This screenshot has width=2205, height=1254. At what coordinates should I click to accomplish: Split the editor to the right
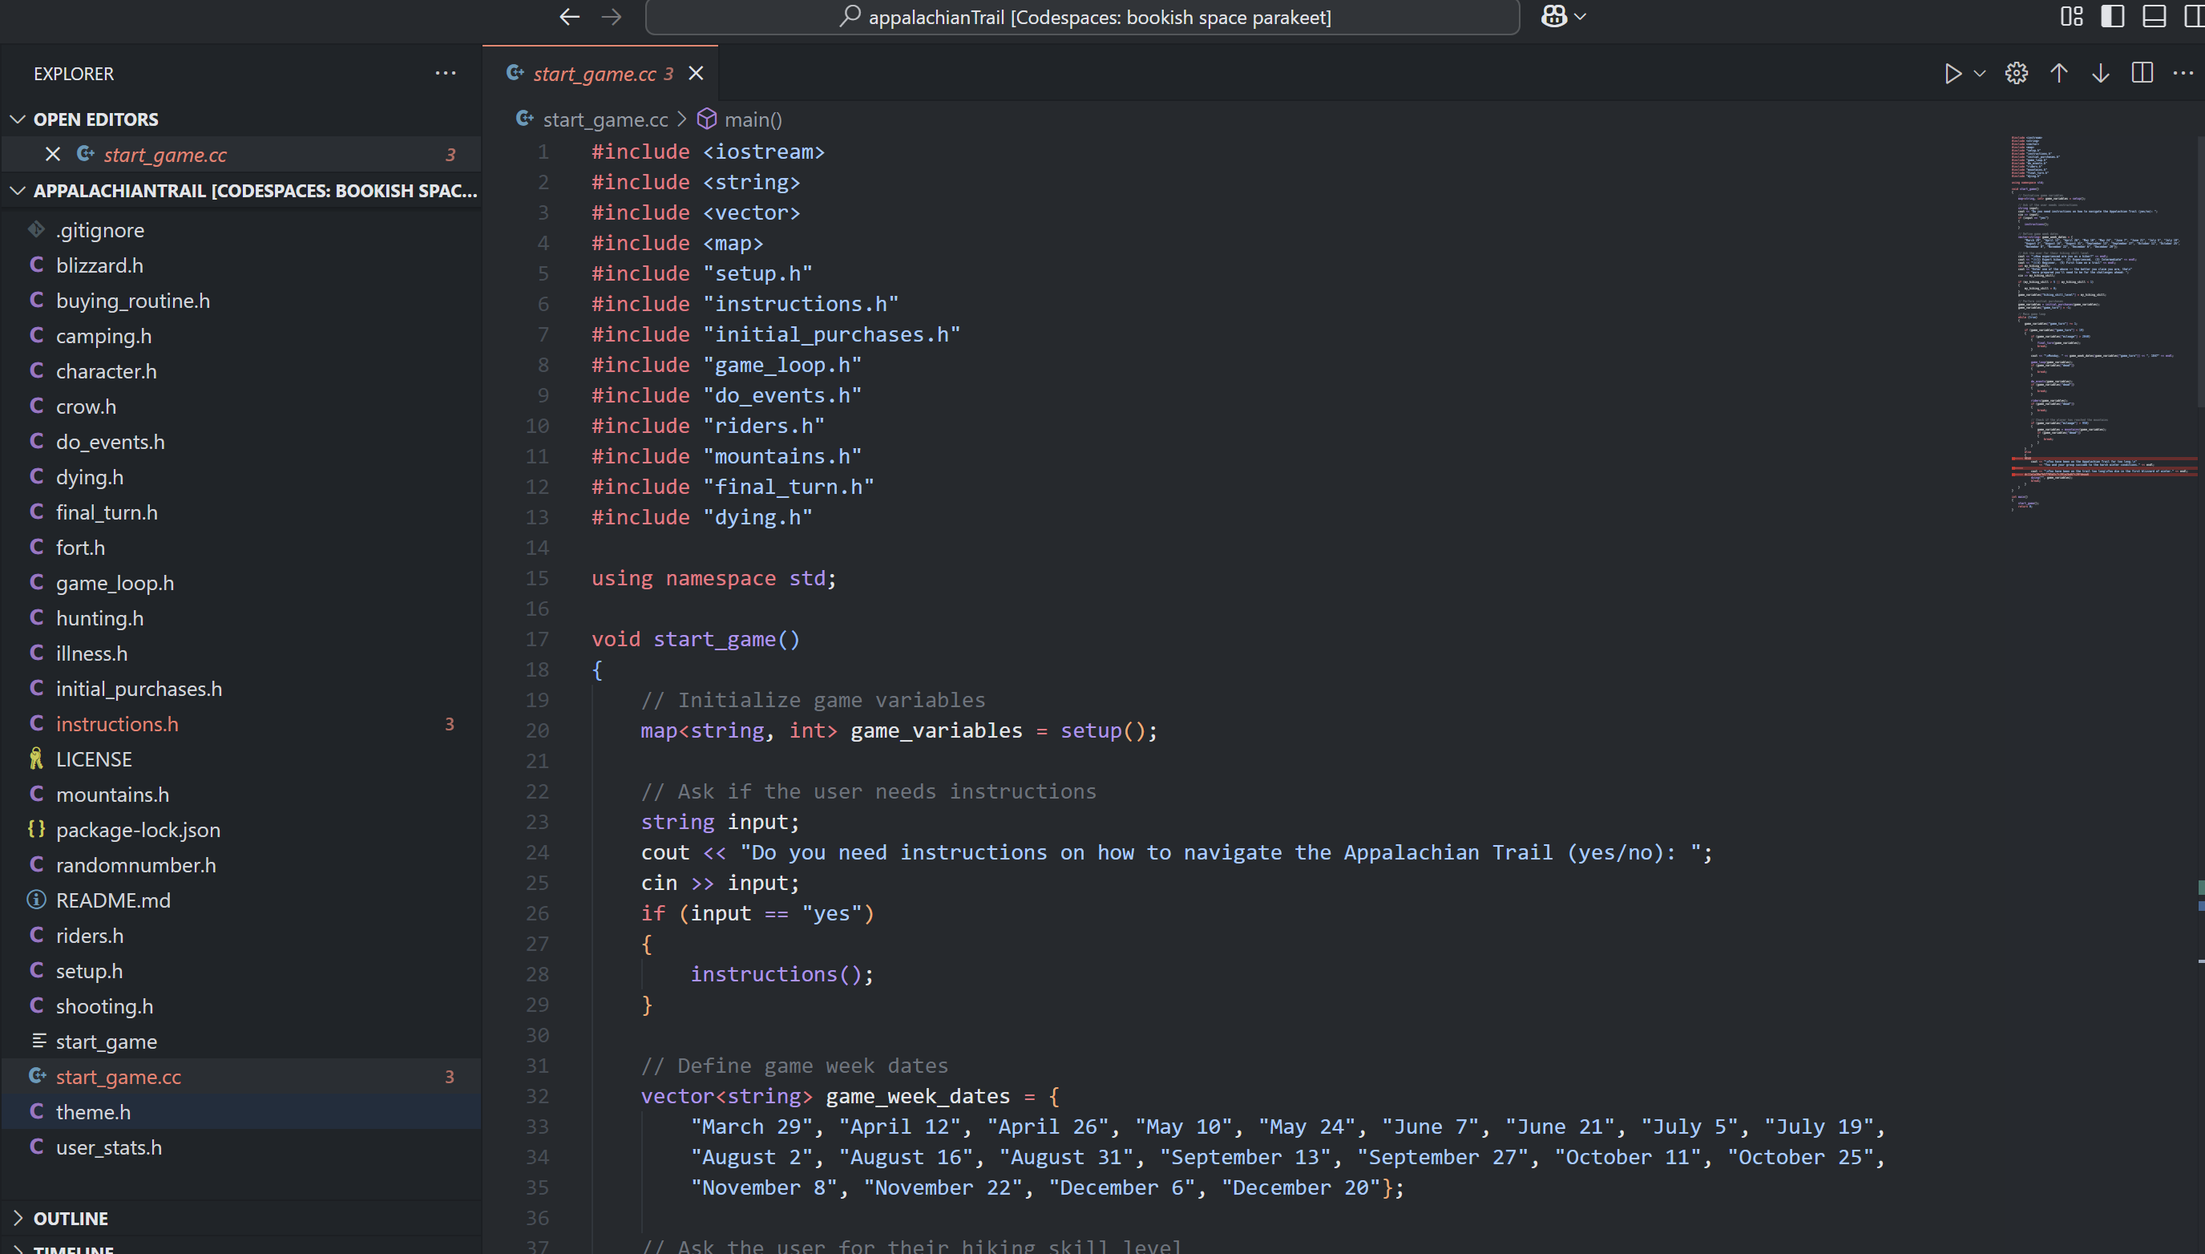(x=2142, y=73)
